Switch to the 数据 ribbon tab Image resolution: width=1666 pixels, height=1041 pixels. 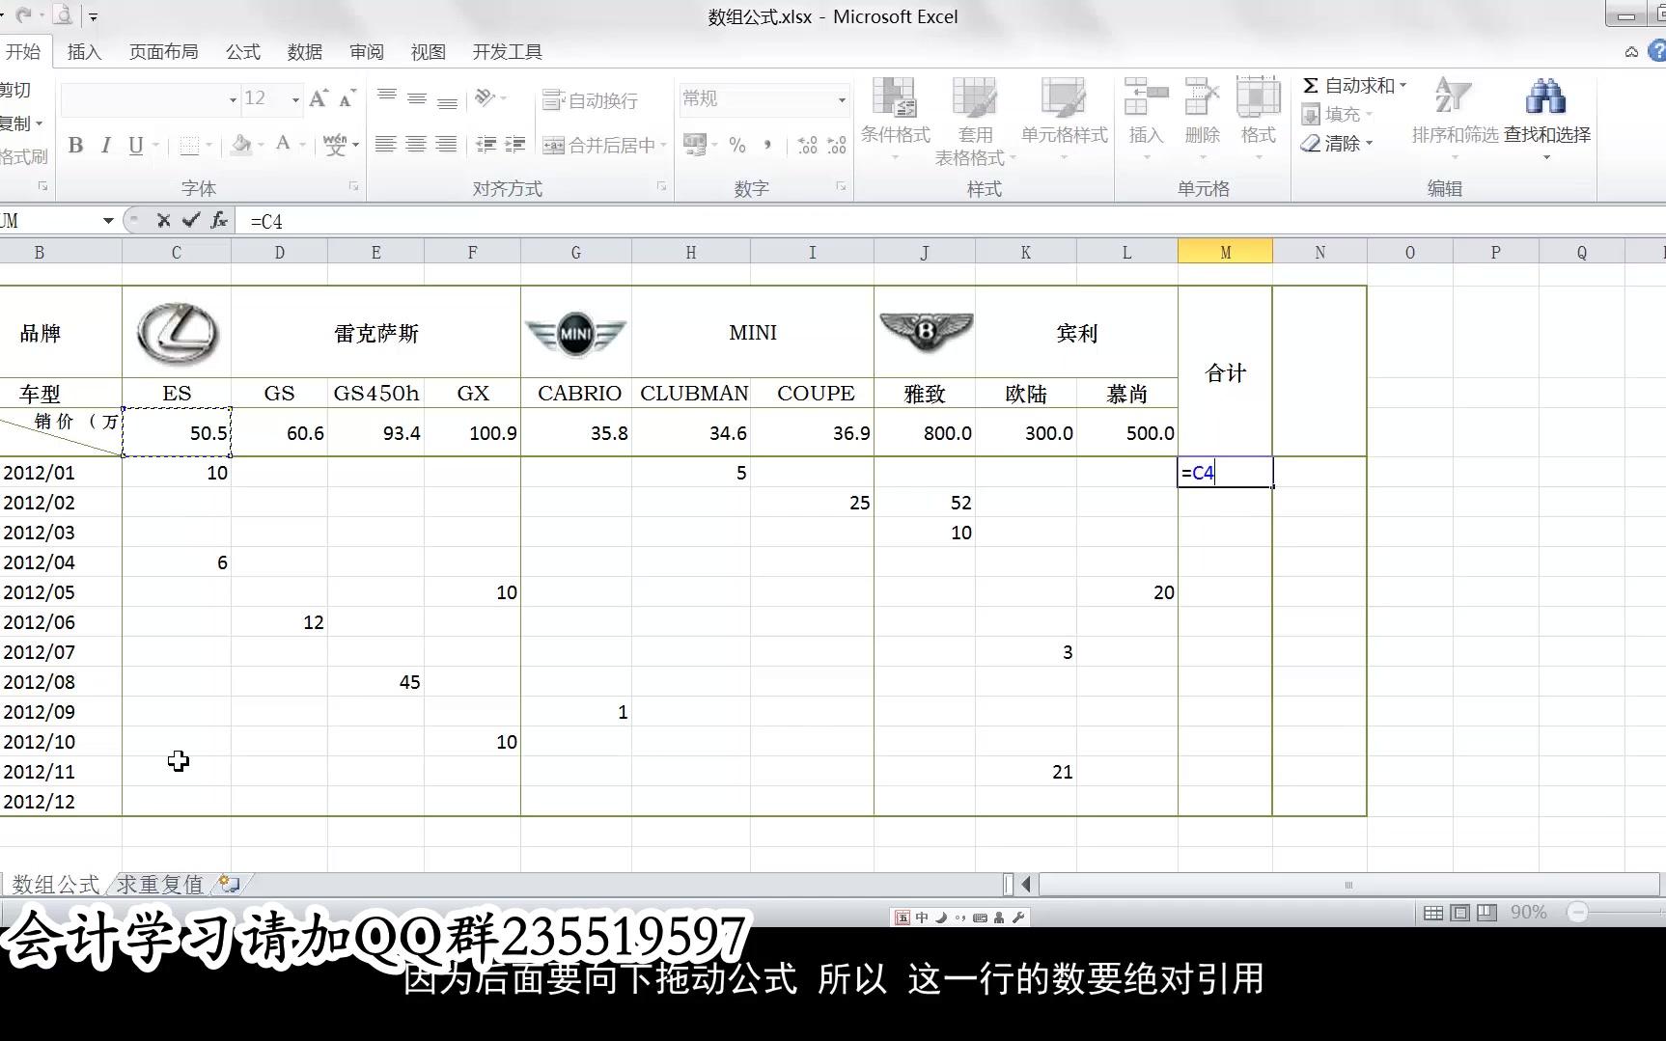[305, 52]
